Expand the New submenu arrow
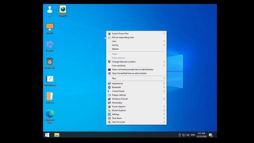This screenshot has width=254, height=143. (164, 79)
